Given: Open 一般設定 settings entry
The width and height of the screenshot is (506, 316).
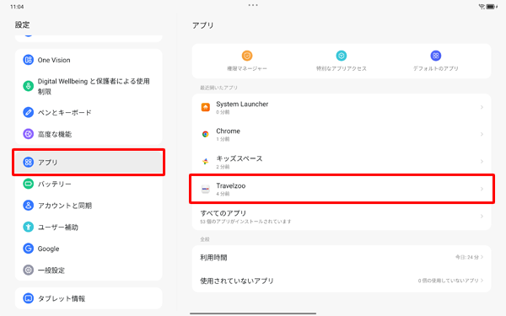Looking at the screenshot, I should [x=89, y=270].
